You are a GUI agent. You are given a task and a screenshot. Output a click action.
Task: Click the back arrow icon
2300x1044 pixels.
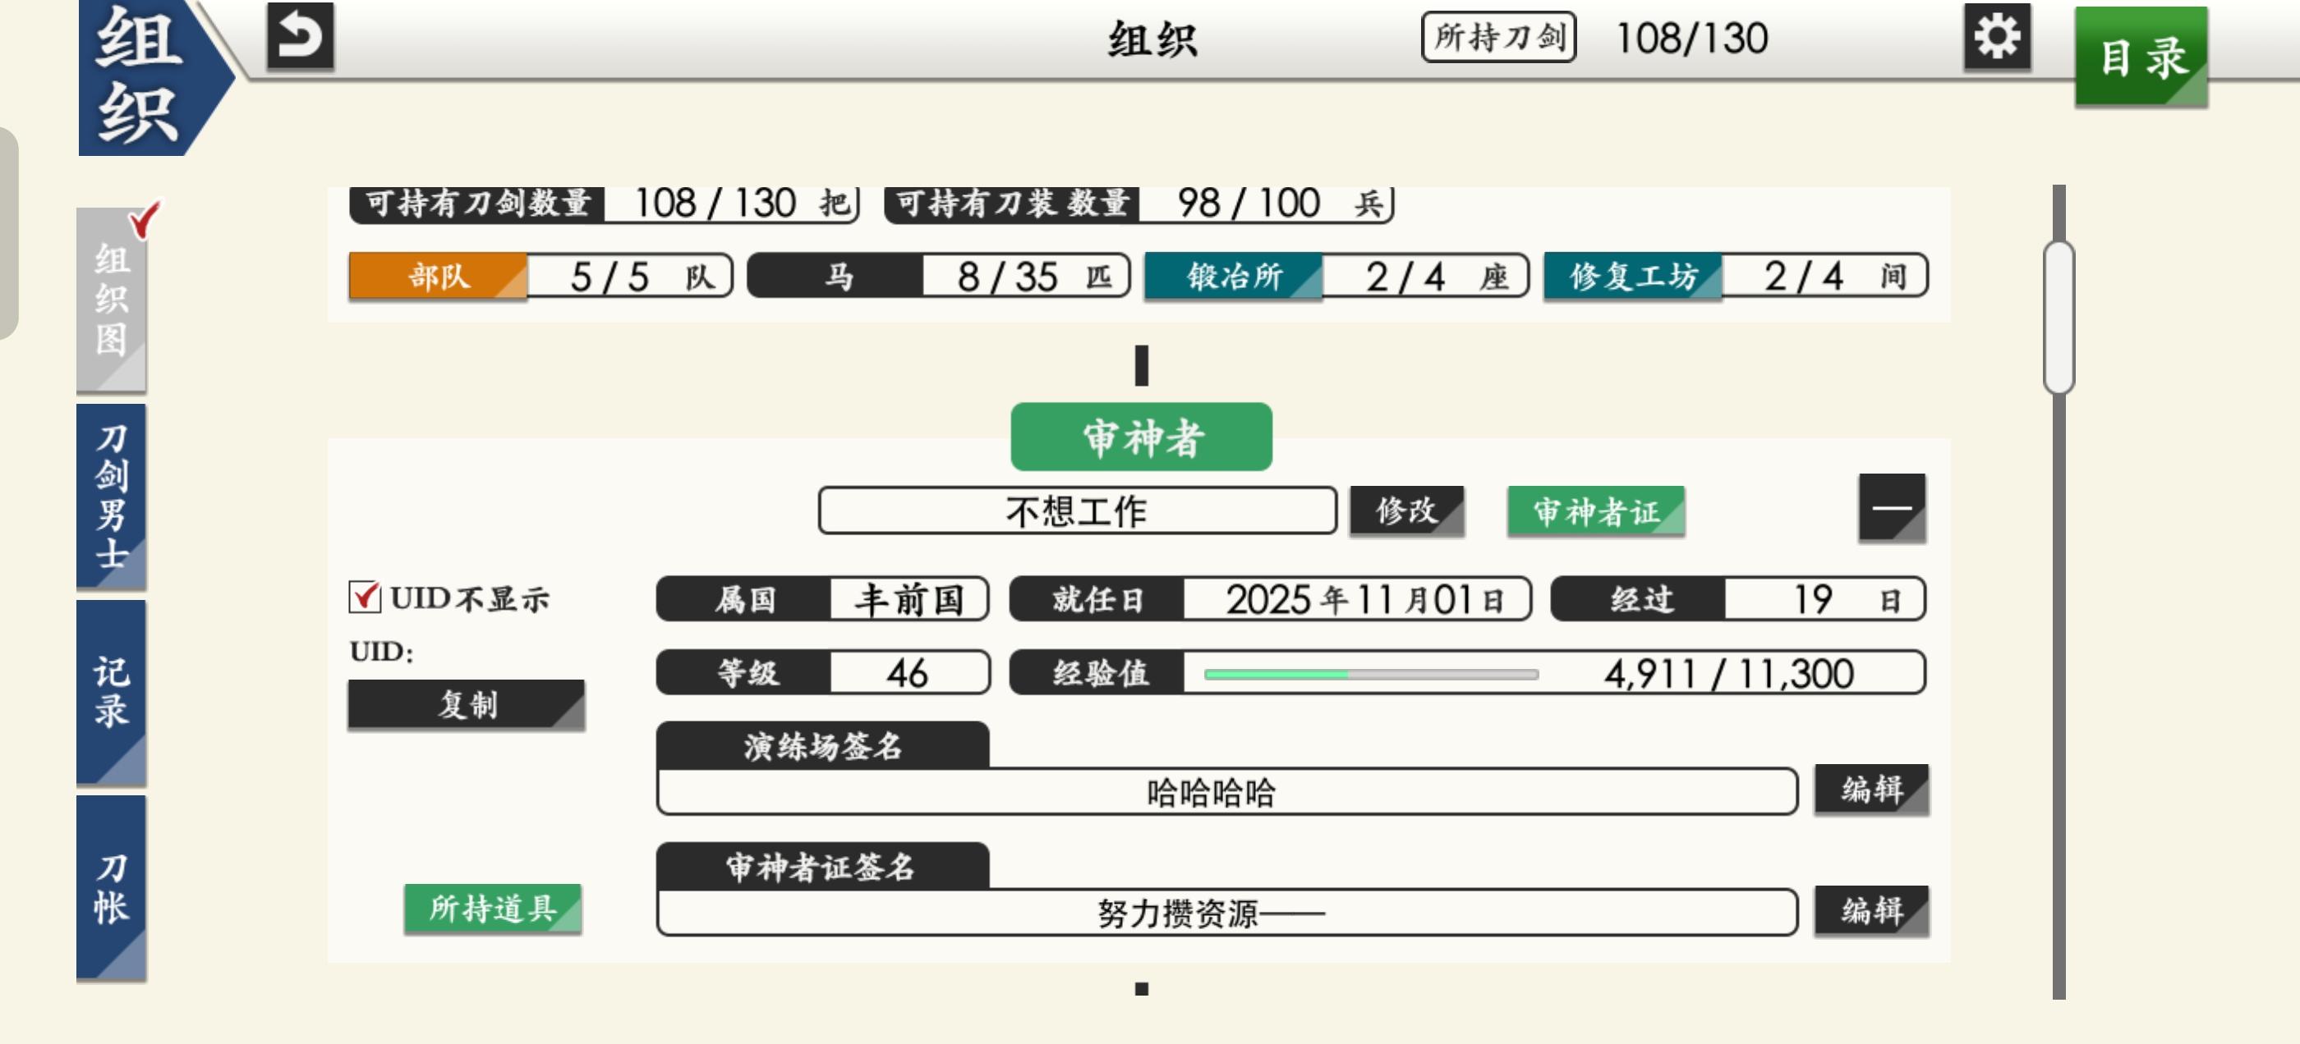click(300, 37)
